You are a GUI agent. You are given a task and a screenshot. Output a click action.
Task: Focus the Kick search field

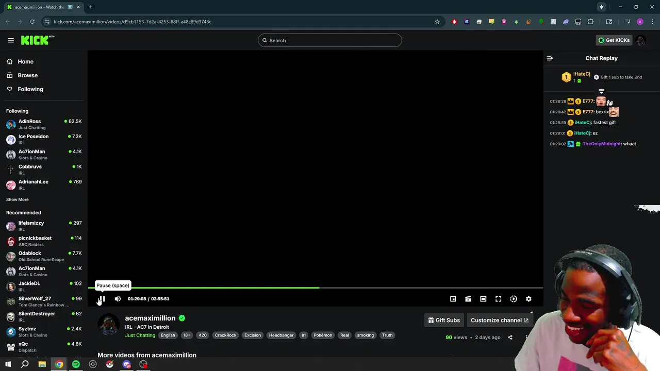coord(330,40)
